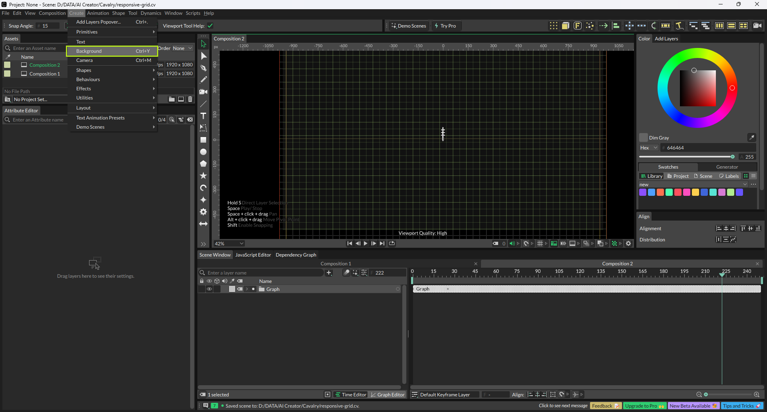Click the Try Pro button

coord(445,26)
